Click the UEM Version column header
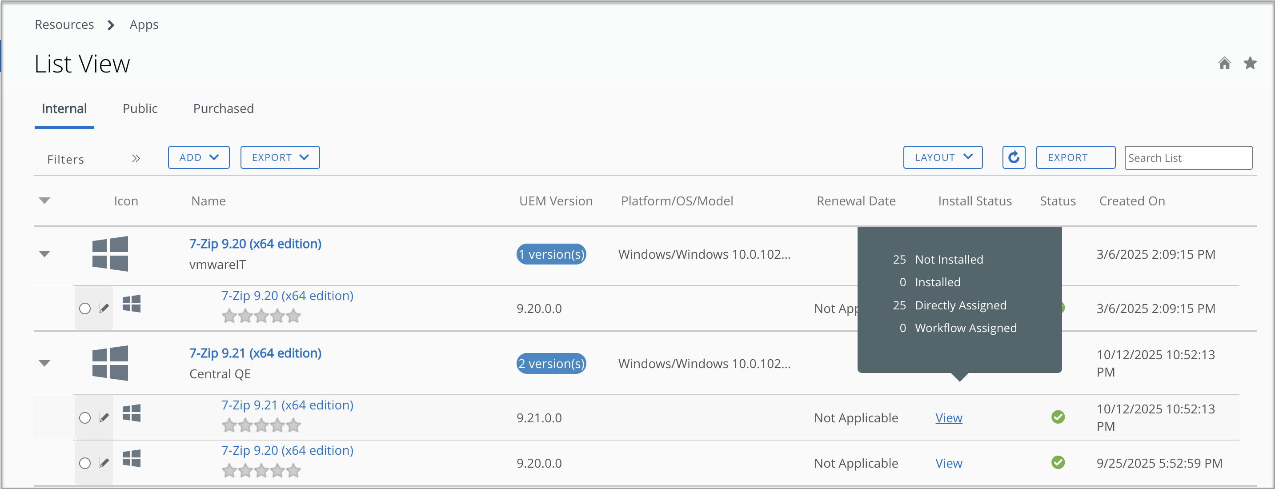This screenshot has height=489, width=1275. click(x=556, y=201)
